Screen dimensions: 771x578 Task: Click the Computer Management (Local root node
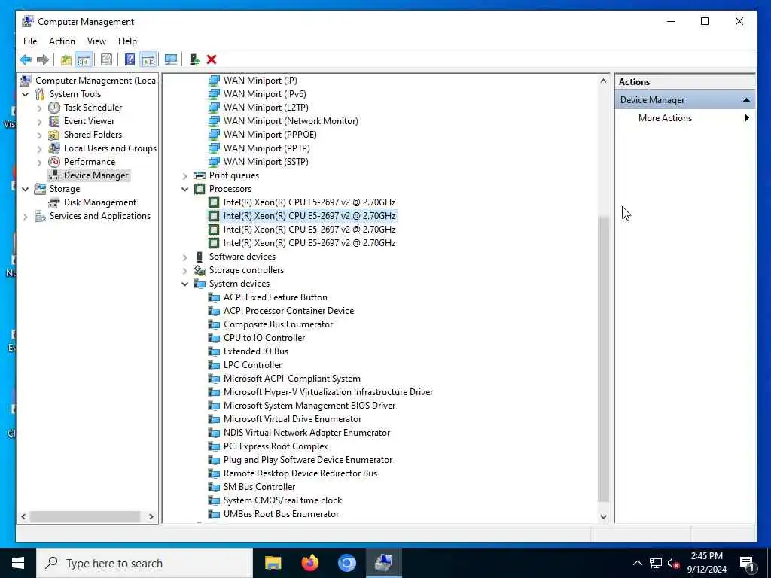(x=96, y=81)
